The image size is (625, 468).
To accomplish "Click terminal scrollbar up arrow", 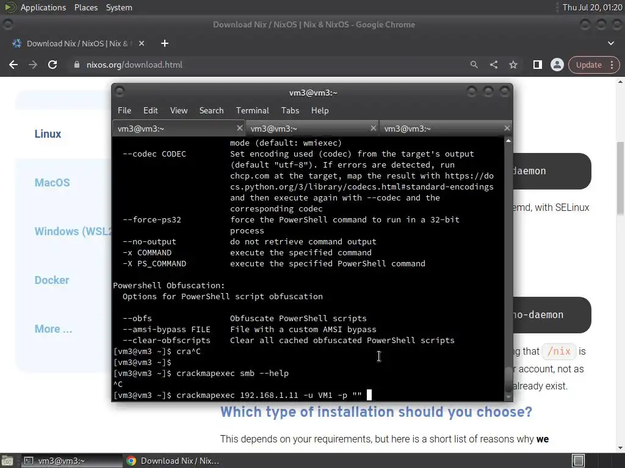I will tap(508, 141).
